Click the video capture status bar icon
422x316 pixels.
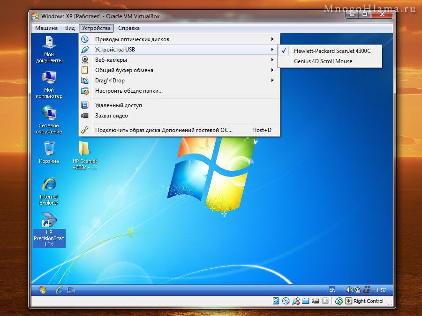click(x=315, y=301)
